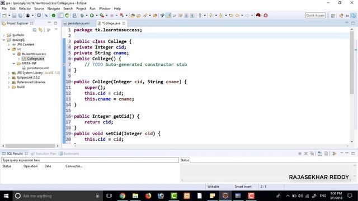The image size is (358, 201).
Task: Click the green Run toolbar button
Action: pyautogui.click(x=92, y=16)
